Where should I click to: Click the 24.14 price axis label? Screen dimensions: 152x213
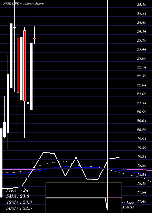[141, 31]
